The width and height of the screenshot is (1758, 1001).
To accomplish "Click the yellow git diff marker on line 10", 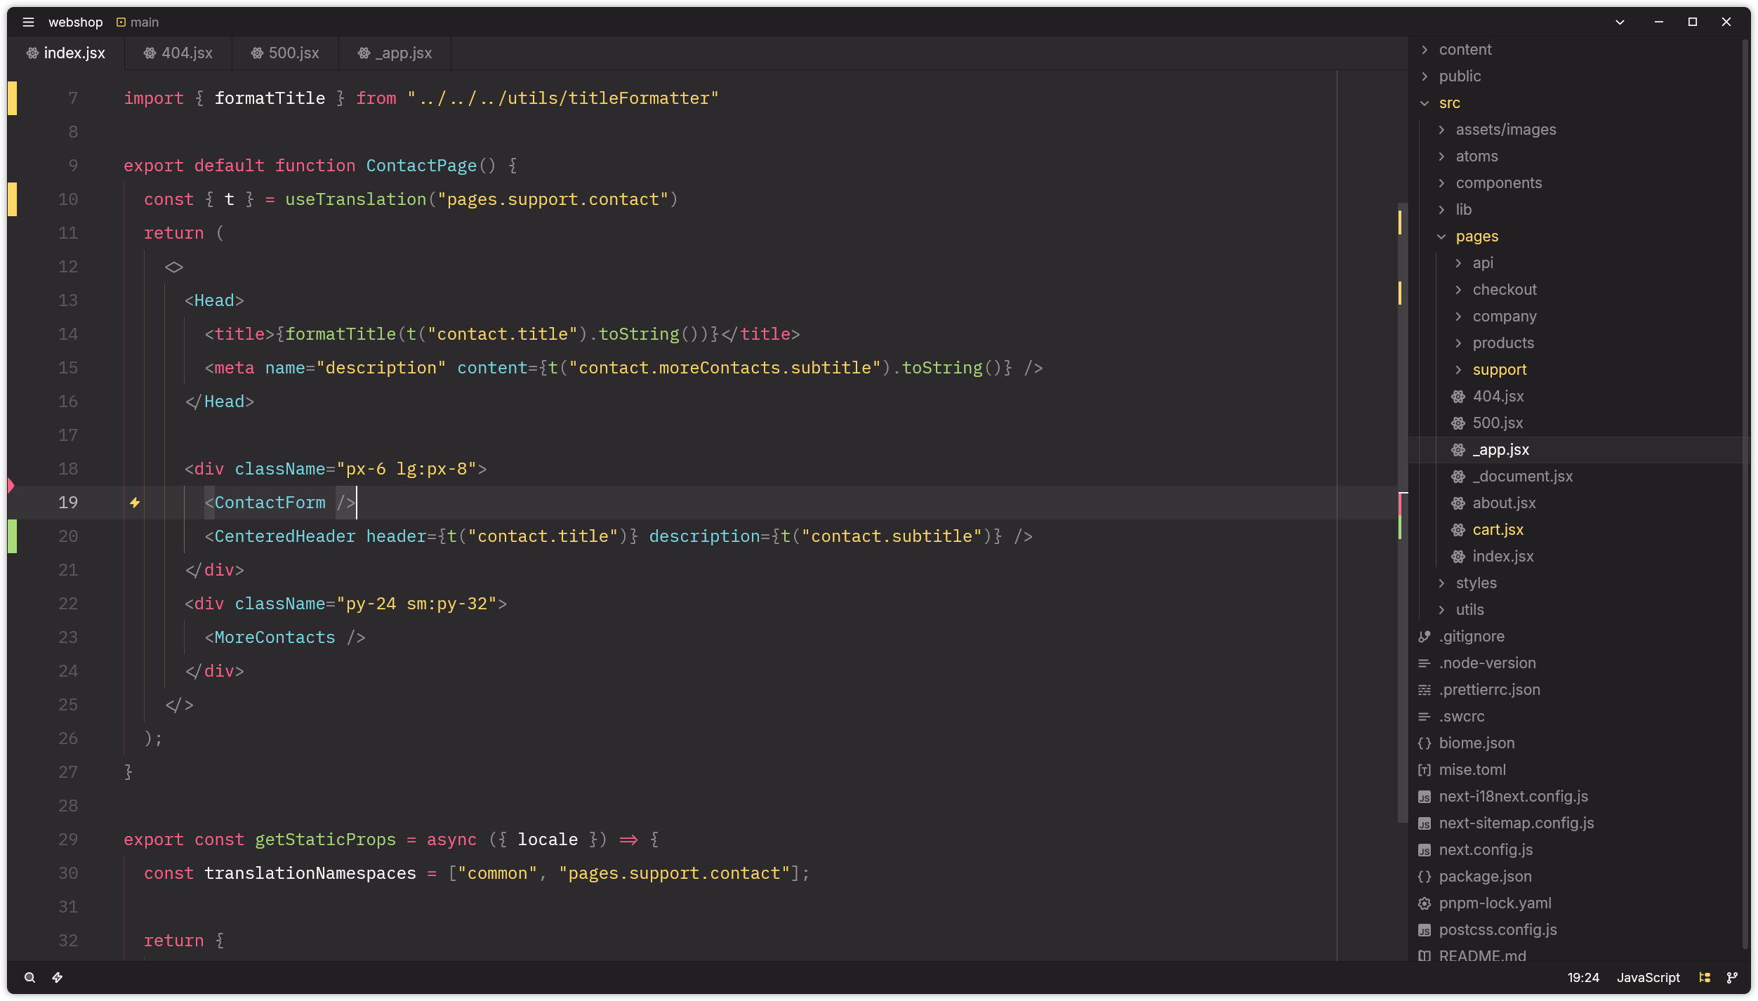I will [12, 199].
